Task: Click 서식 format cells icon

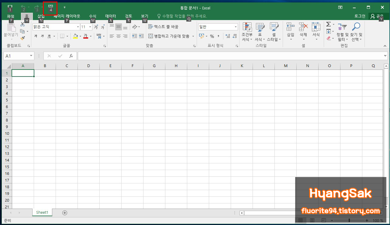Action: (316, 27)
